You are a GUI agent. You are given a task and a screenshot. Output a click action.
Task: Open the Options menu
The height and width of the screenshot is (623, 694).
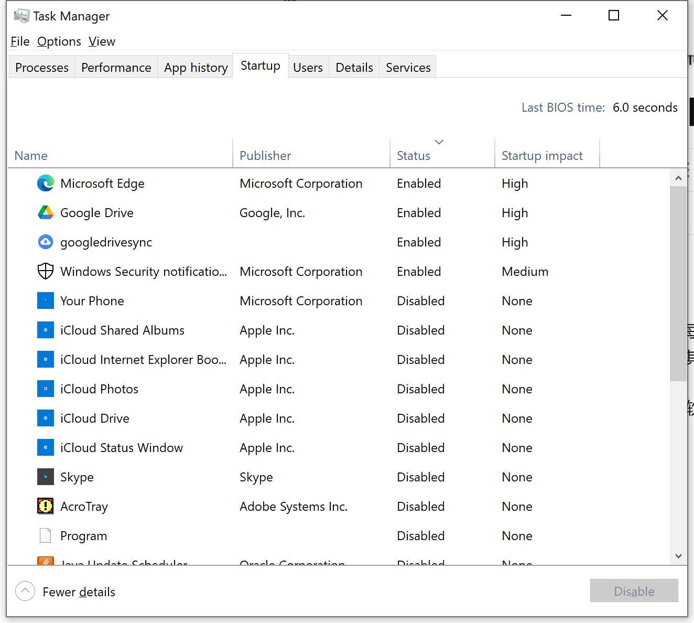click(59, 41)
